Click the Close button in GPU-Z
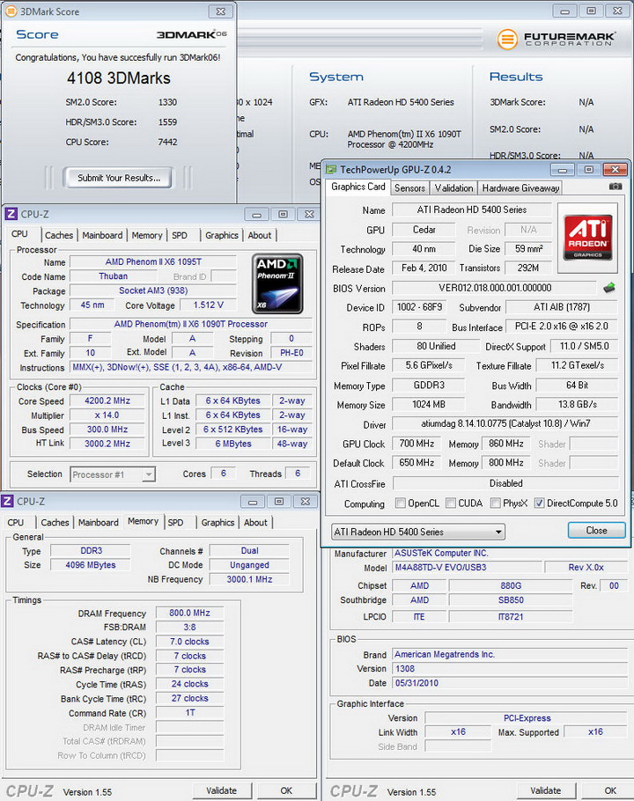634x801 pixels. (x=596, y=530)
